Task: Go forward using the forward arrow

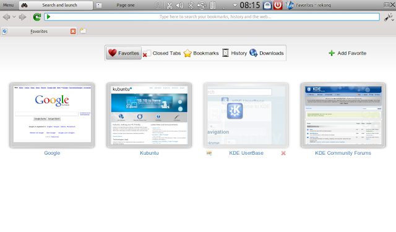Action: point(22,17)
